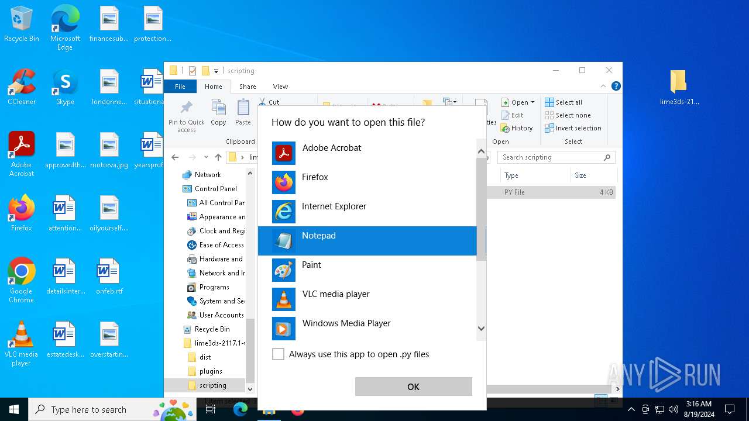Click the Paste ribbon button
Image resolution: width=749 pixels, height=421 pixels.
(x=243, y=112)
